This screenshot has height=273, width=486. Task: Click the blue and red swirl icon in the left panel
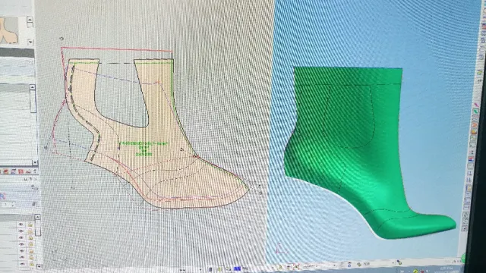click(x=2, y=196)
